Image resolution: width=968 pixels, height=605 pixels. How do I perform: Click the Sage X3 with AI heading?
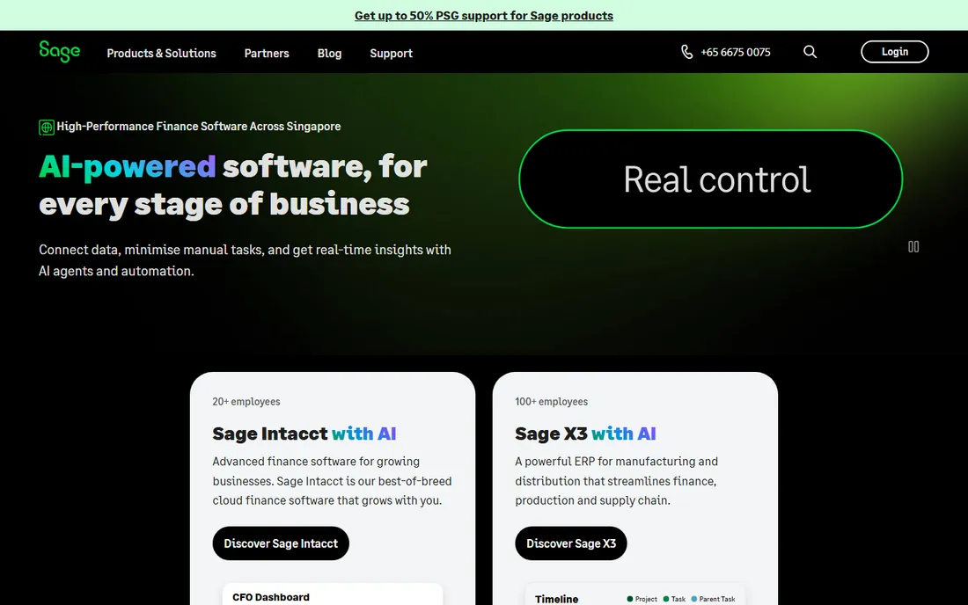coord(585,434)
